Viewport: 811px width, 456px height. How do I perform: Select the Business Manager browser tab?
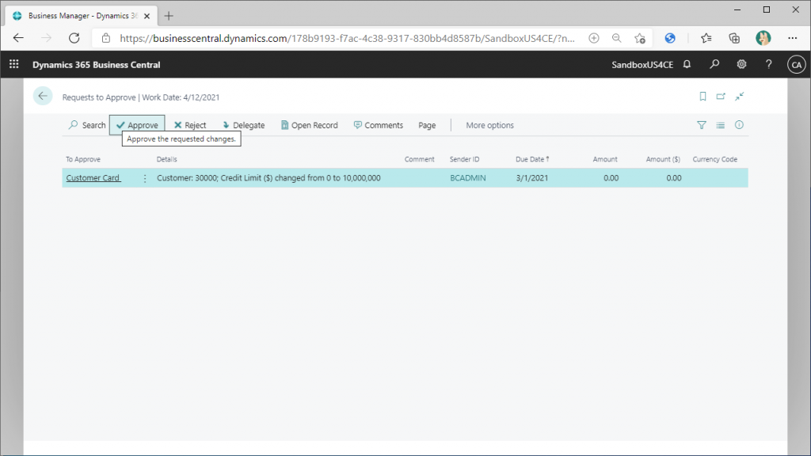point(80,16)
